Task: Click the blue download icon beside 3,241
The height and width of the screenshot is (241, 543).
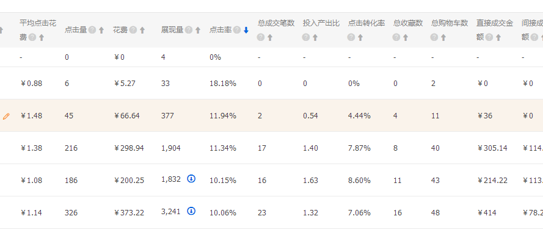Action: [x=191, y=211]
